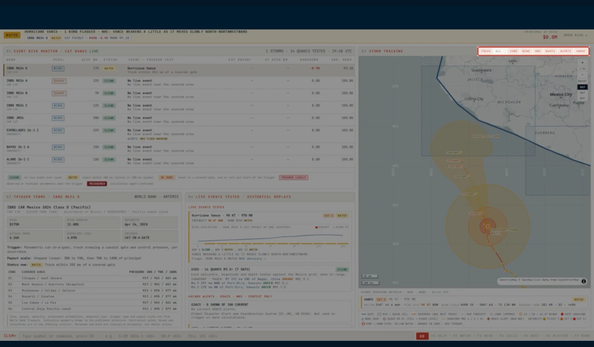
Task: Select the IBRD MX24 B bond row
Action: [x=179, y=95]
